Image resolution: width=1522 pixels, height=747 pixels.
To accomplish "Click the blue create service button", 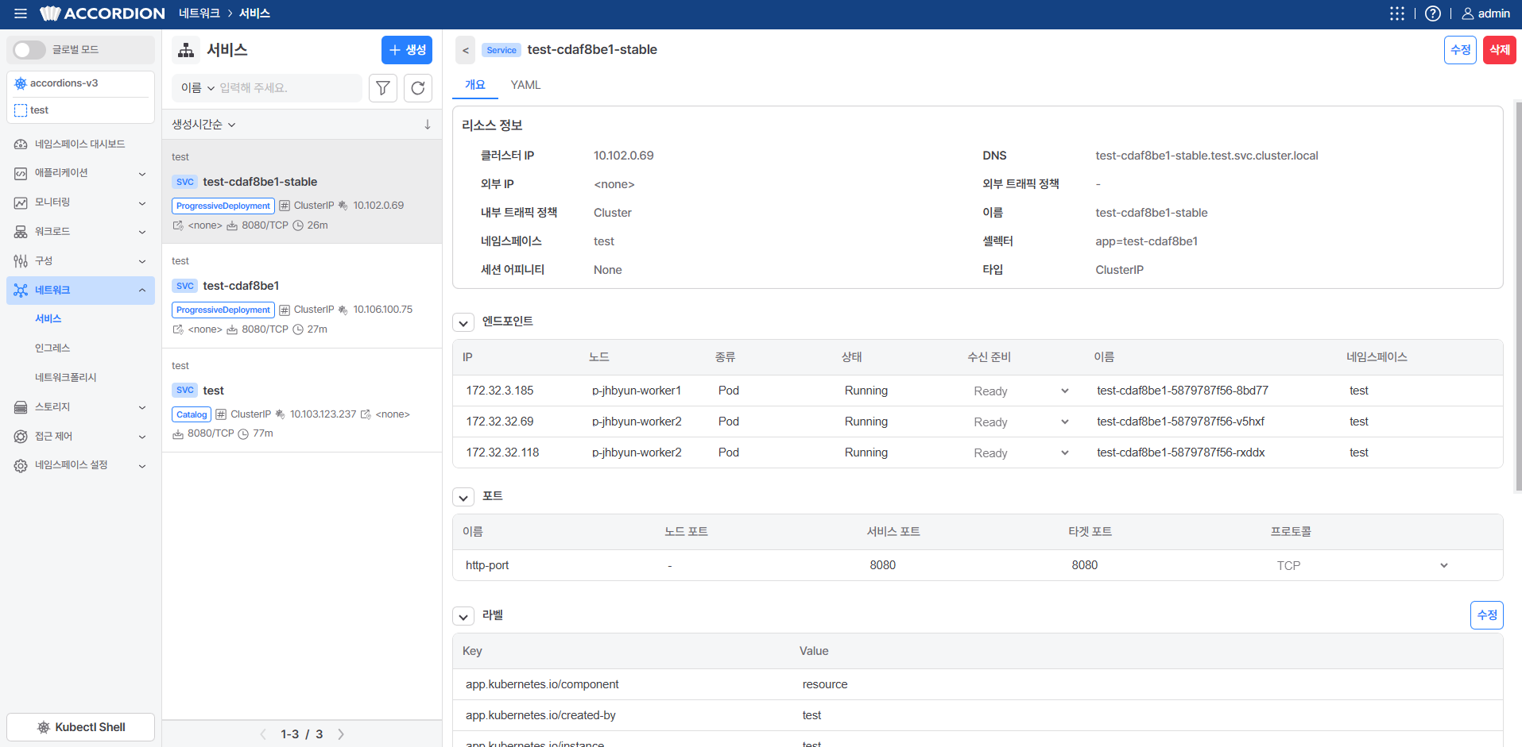I will [x=407, y=50].
